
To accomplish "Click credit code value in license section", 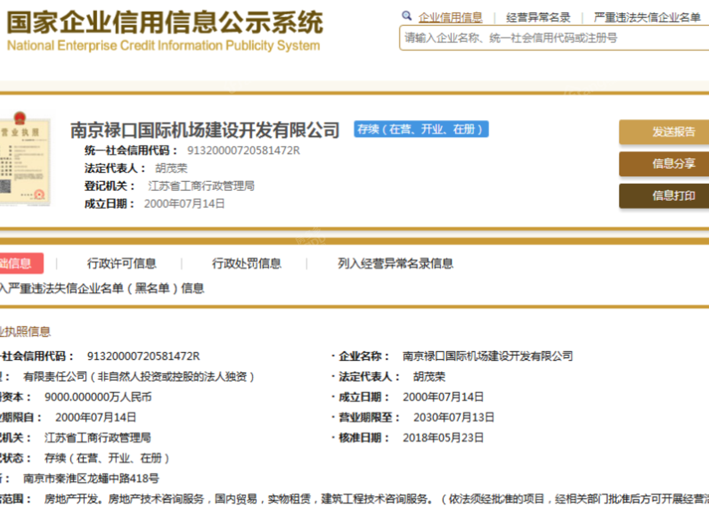I will click(143, 356).
